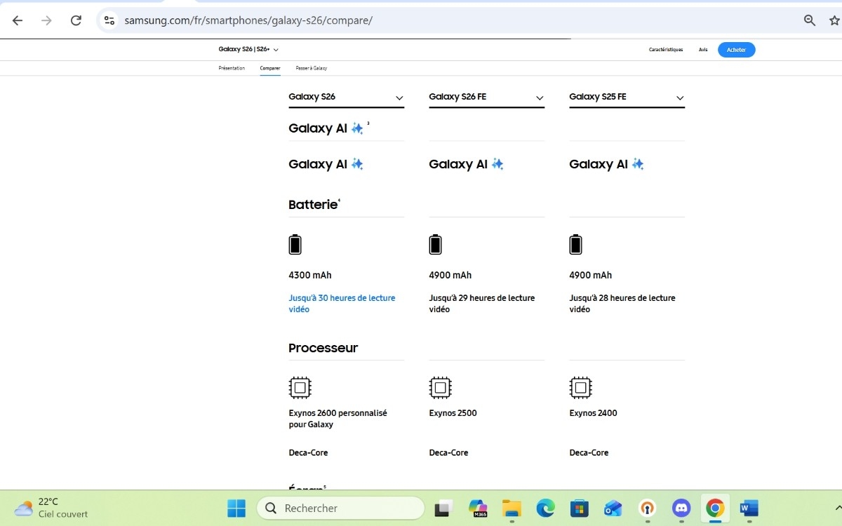
Task: Click processor chip icon above Exynos 2400
Action: 580,387
